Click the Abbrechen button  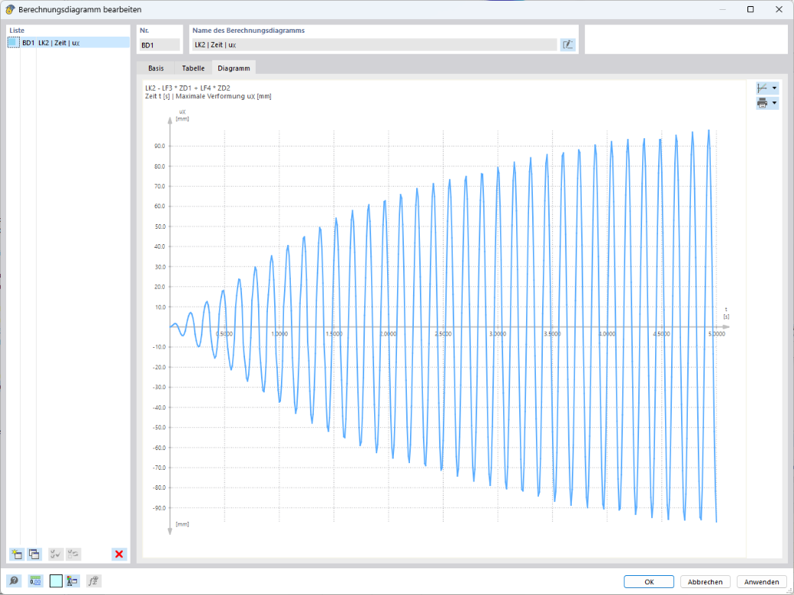[705, 582]
